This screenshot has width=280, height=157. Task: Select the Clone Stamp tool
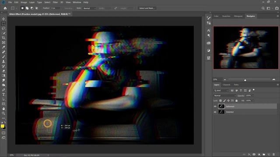[x=3, y=61]
